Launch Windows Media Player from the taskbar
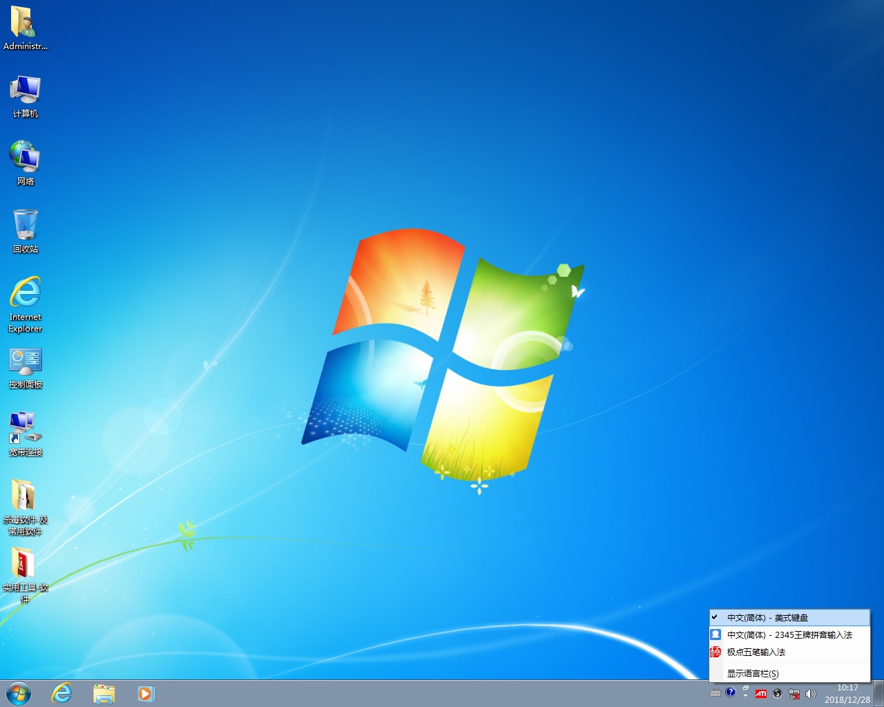Viewport: 884px width, 707px height. tap(146, 693)
